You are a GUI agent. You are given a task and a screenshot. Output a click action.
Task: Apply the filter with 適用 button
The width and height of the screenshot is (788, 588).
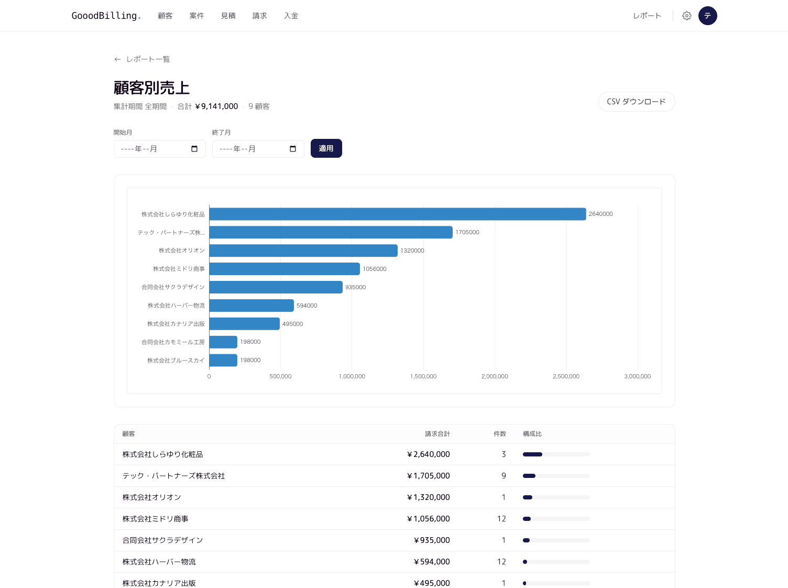[x=326, y=148]
